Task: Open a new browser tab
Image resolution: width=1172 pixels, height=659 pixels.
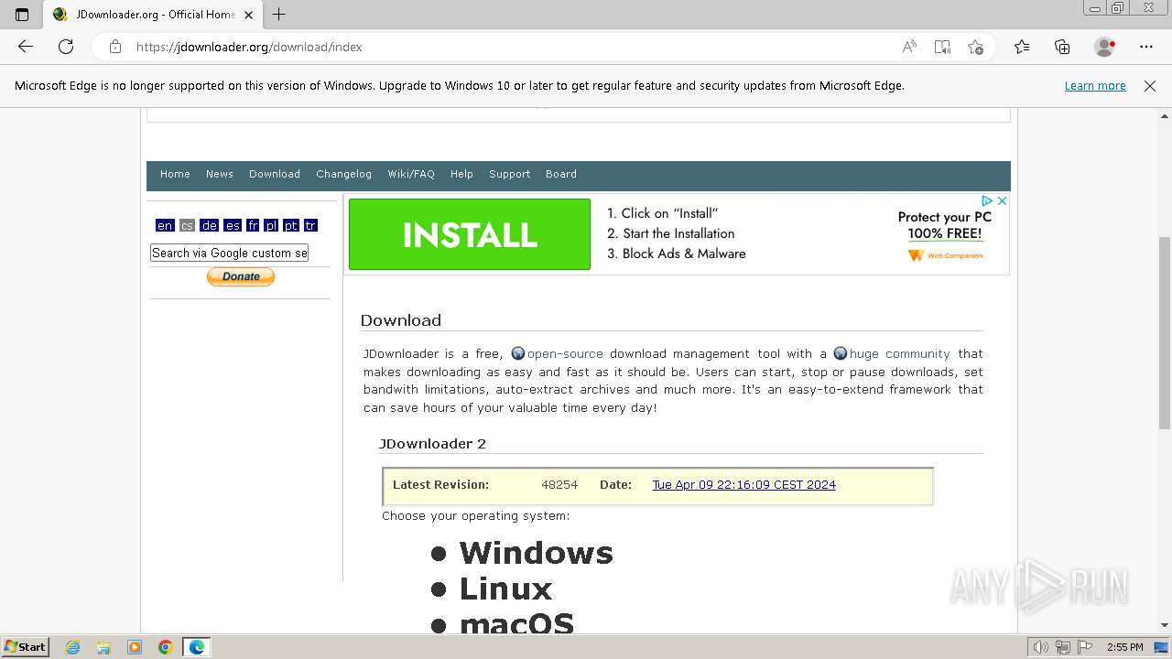Action: 279,15
